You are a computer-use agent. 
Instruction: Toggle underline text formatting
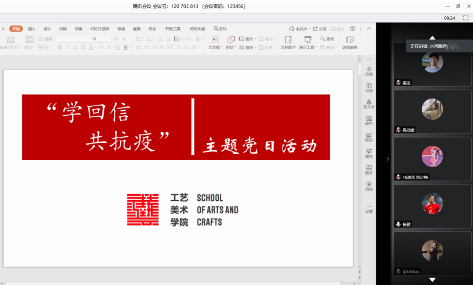coord(75,47)
